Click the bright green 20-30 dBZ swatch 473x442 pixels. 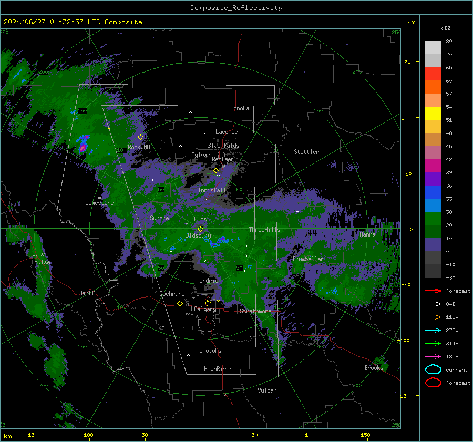433,219
